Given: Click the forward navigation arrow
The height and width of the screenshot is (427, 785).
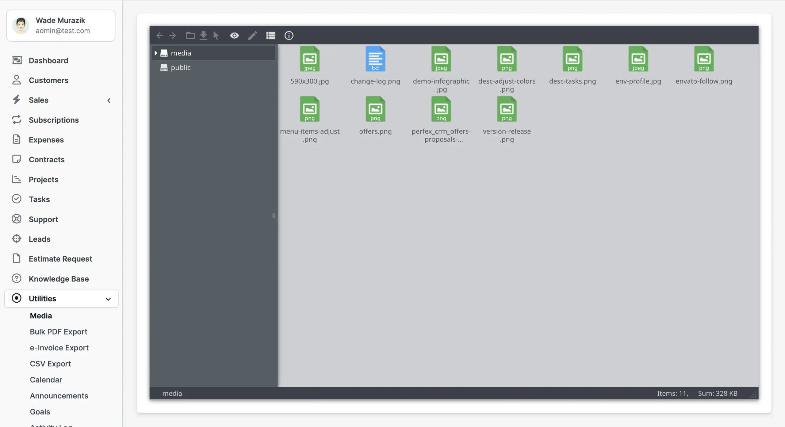Looking at the screenshot, I should pos(172,35).
